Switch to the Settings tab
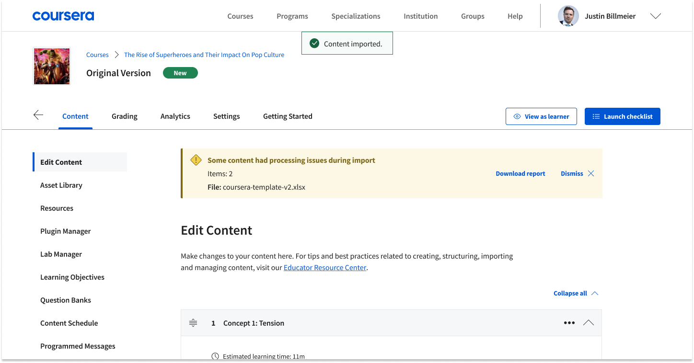Viewport: 694px width, 363px height. coord(227,116)
